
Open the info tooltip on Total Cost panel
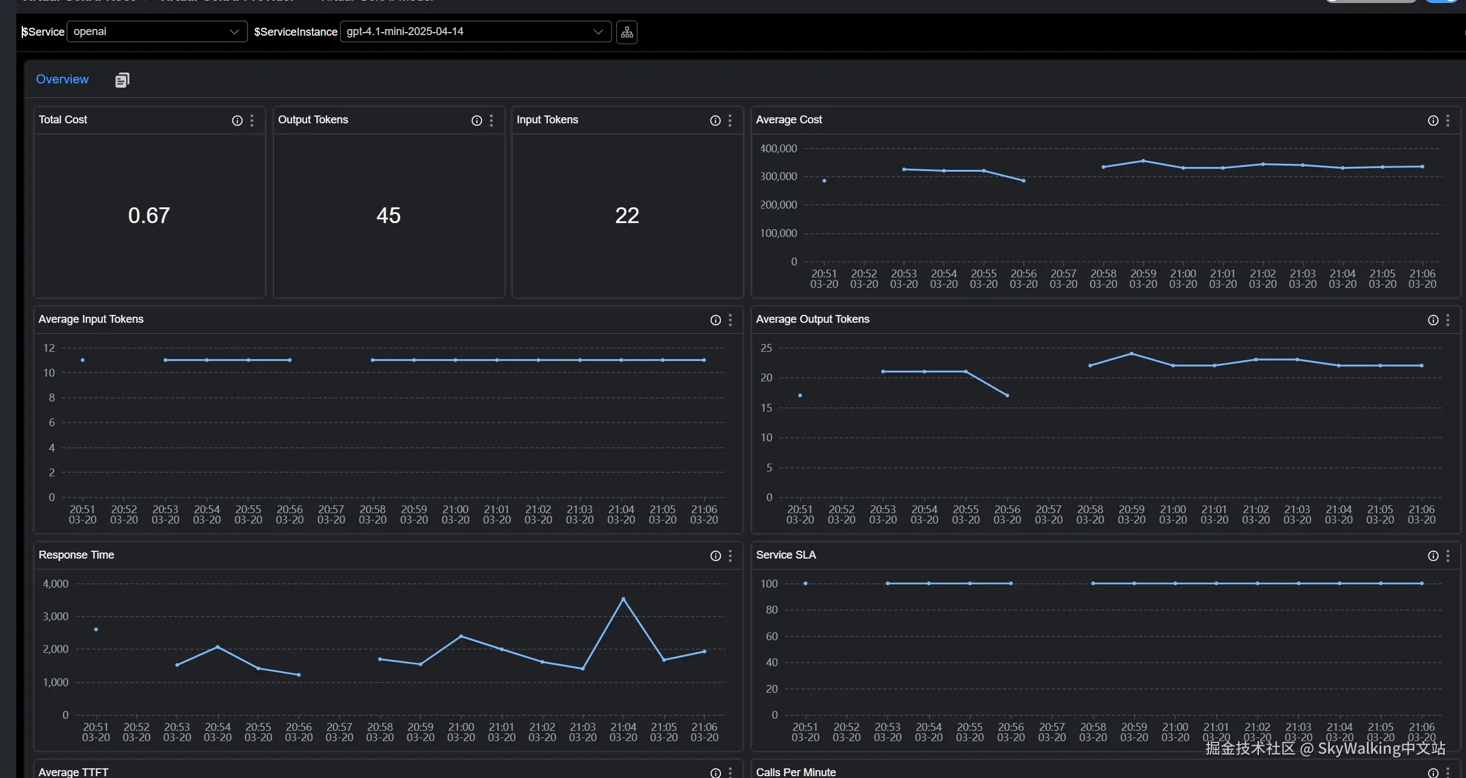[236, 120]
